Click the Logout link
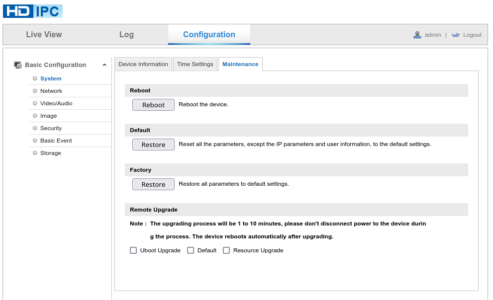Viewport: 493px width, 300px height. (471, 34)
